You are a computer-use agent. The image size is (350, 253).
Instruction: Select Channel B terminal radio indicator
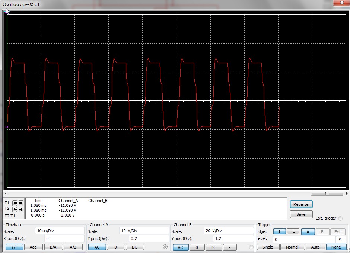[x=251, y=247]
